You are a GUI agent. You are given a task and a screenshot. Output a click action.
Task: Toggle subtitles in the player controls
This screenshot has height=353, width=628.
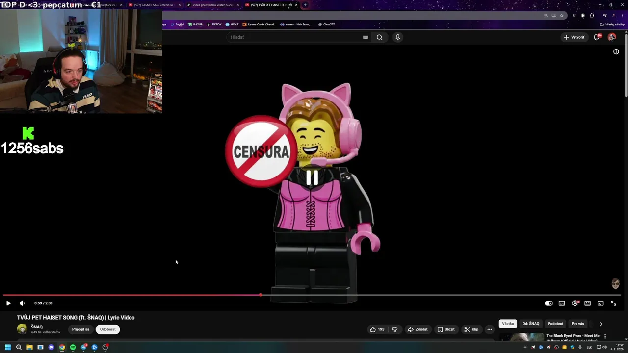tap(562, 303)
